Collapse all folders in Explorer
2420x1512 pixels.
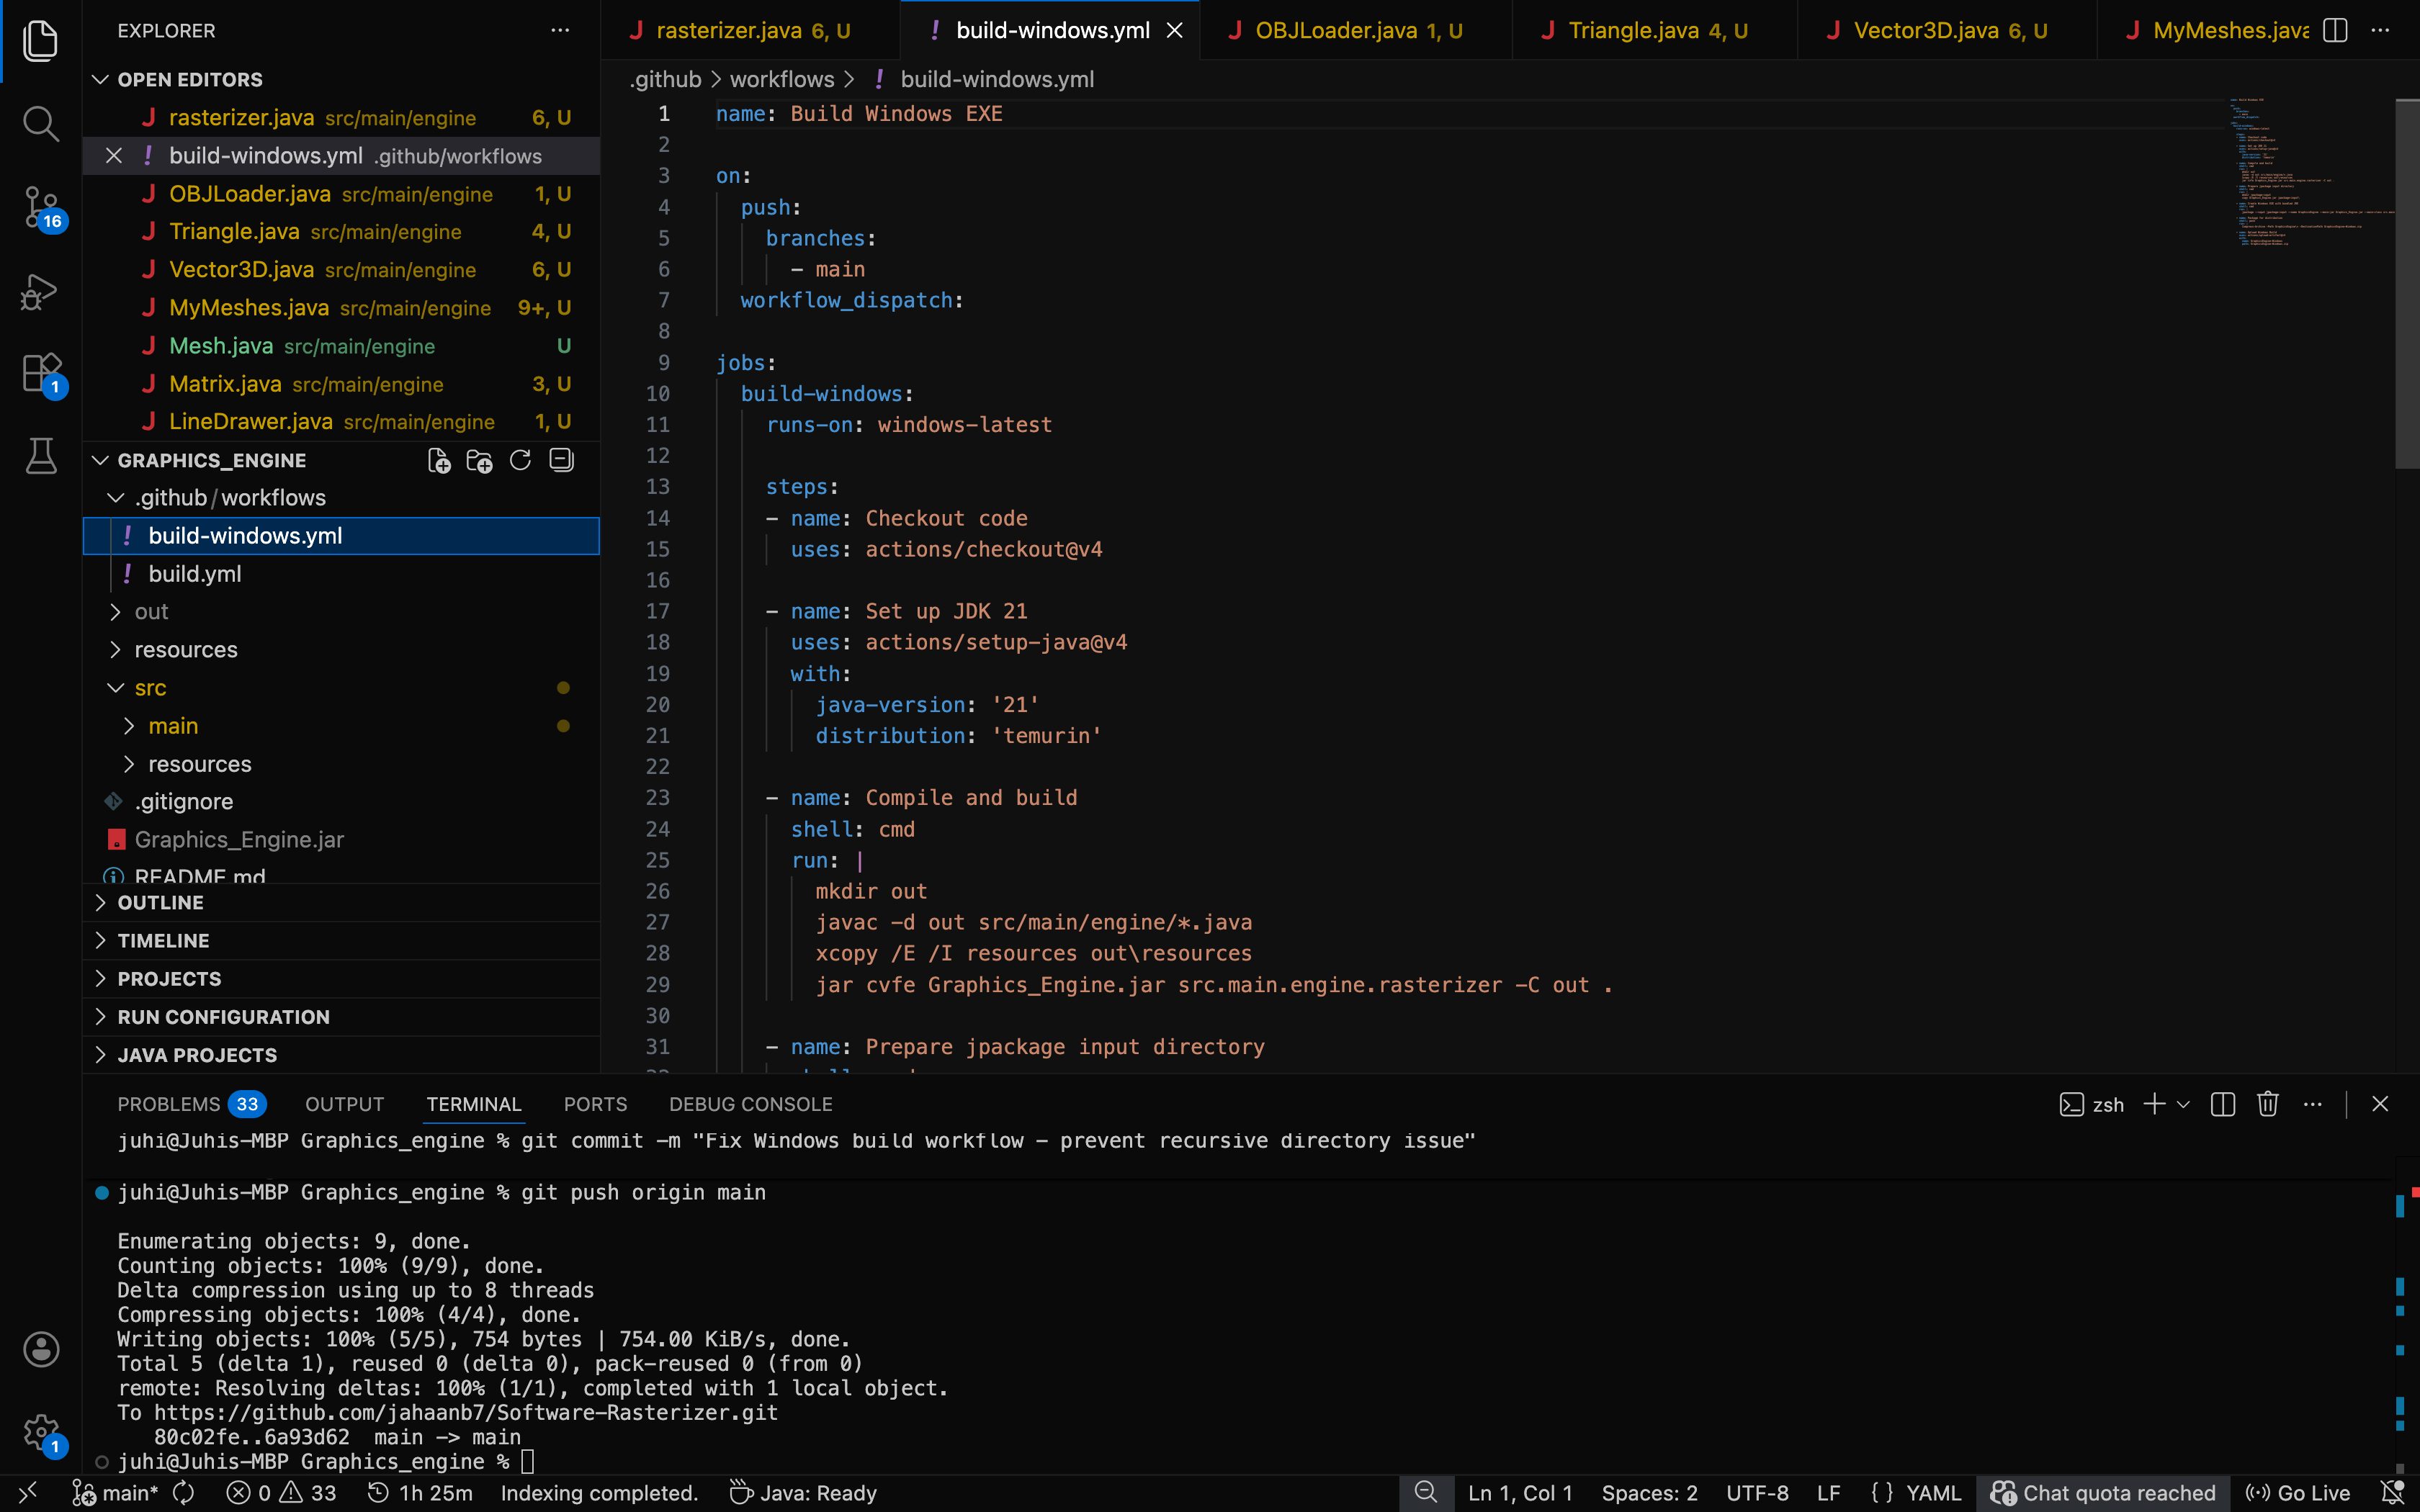pyautogui.click(x=561, y=460)
